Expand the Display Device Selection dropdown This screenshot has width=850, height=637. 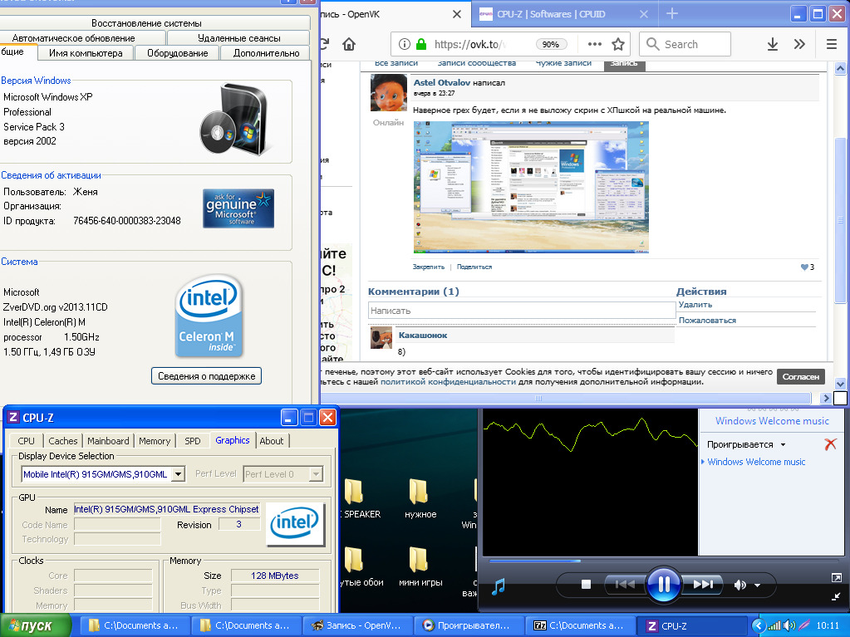click(178, 474)
